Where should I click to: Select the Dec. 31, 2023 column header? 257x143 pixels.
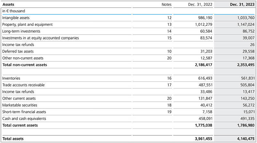[242, 5]
